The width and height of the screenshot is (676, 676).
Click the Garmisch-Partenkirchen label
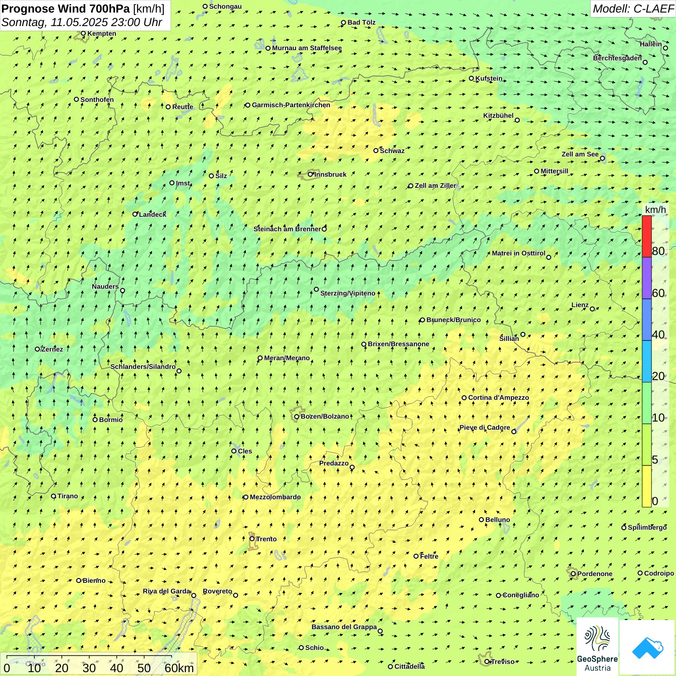coord(291,105)
